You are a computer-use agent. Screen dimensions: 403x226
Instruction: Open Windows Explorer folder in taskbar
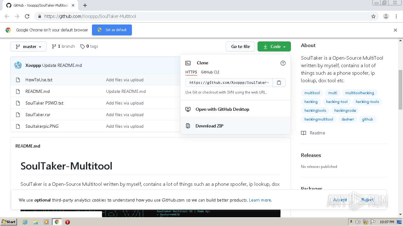[36, 222]
